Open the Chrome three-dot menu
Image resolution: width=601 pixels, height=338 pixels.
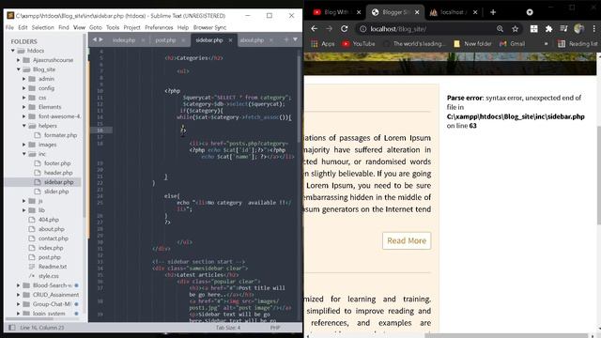click(594, 29)
